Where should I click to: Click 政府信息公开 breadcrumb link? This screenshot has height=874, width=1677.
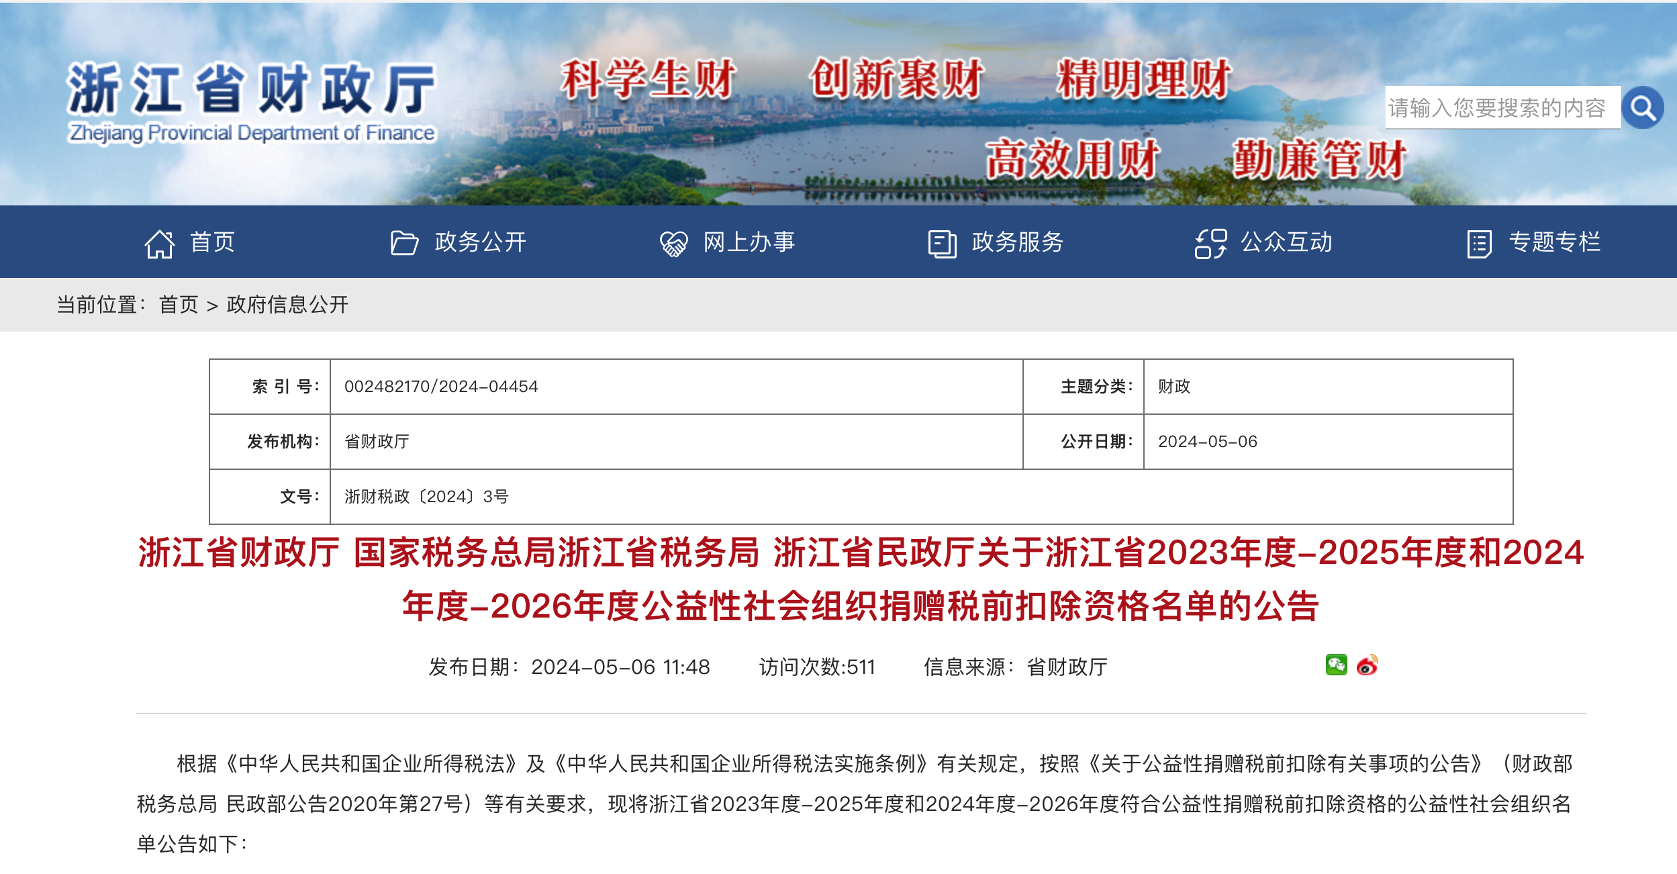[287, 305]
